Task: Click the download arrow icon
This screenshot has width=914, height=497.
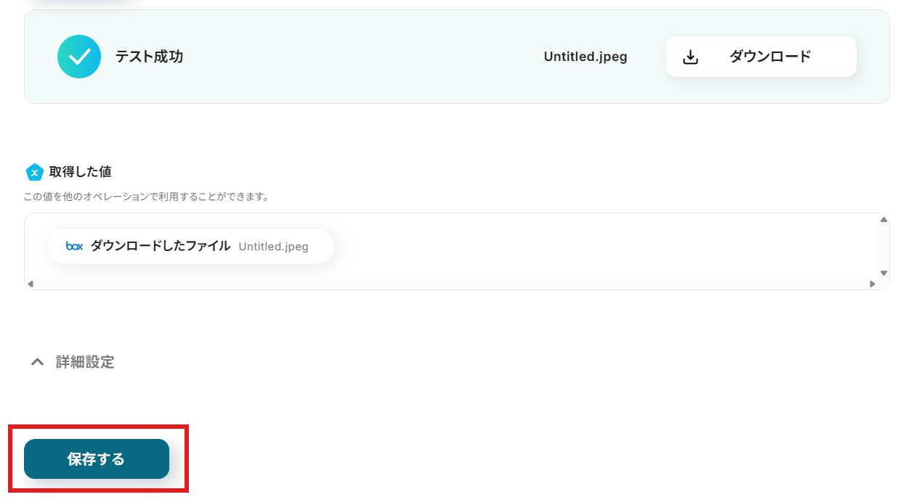Action: tap(691, 57)
